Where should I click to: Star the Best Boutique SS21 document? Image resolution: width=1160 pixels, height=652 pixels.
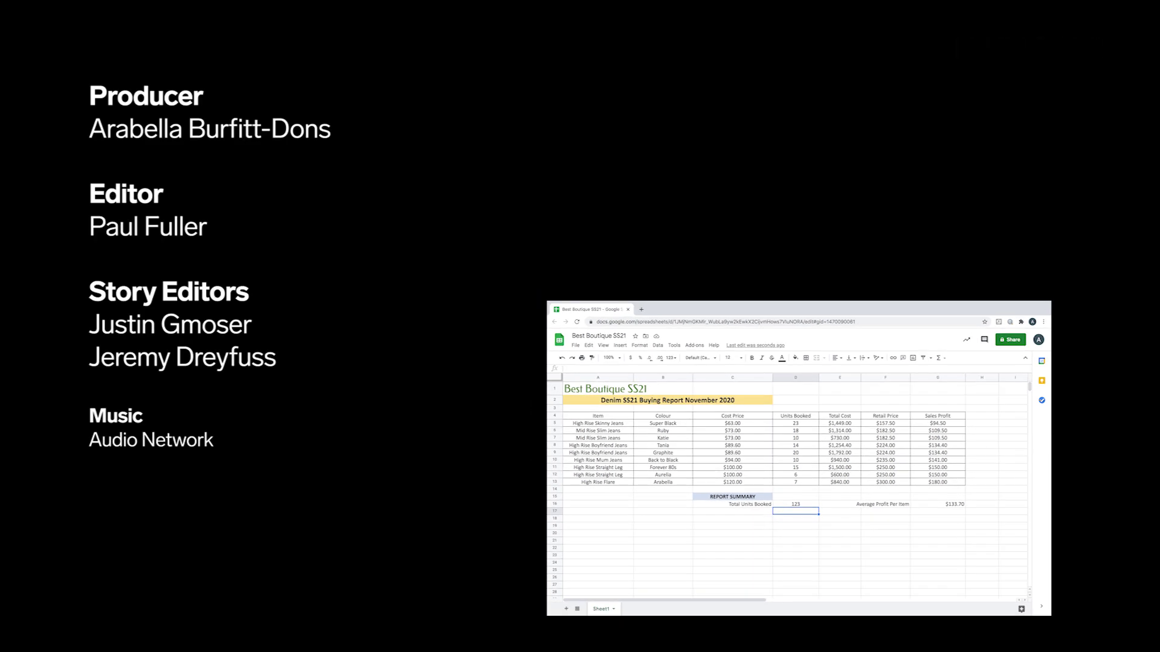click(x=635, y=336)
